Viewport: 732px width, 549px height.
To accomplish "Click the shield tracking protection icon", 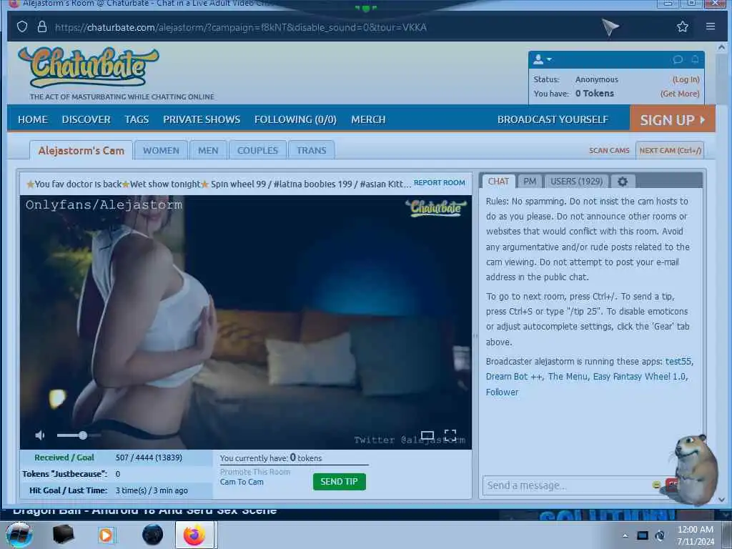I will [x=22, y=26].
